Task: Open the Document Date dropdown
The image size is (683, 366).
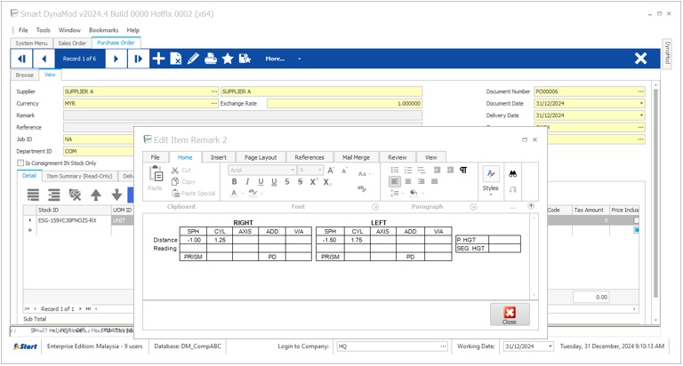Action: pyautogui.click(x=641, y=104)
